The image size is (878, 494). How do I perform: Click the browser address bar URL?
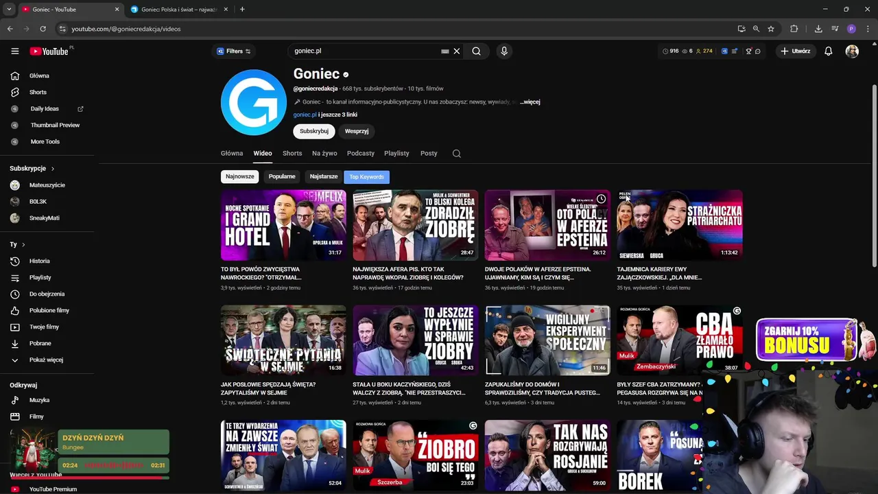[x=126, y=29]
